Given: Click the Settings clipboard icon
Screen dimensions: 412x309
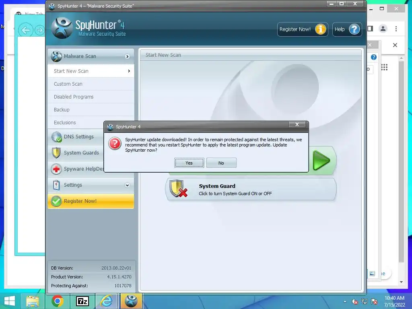Looking at the screenshot, I should pyautogui.click(x=56, y=185).
